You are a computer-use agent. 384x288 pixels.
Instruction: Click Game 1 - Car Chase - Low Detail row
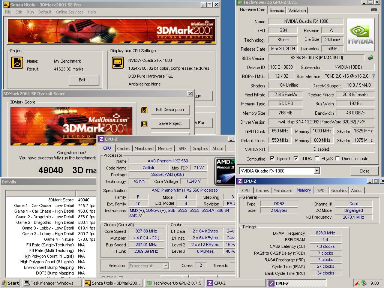click(51, 205)
